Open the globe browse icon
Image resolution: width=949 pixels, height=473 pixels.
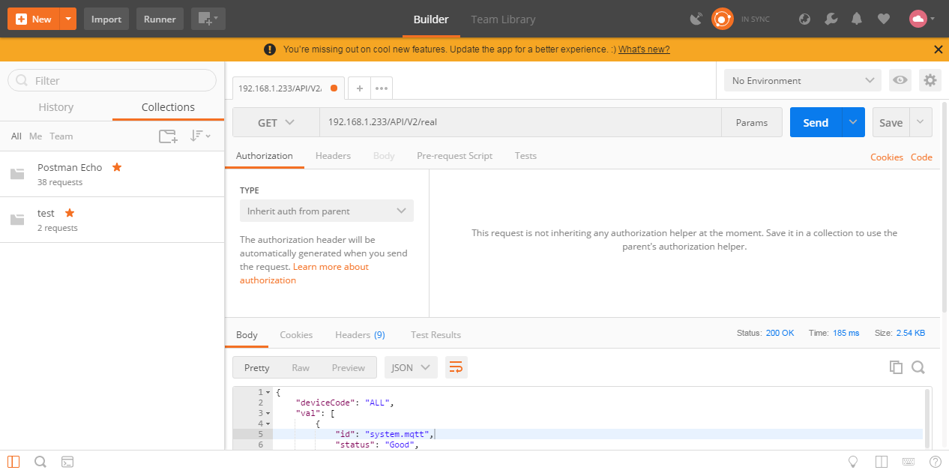tap(805, 19)
